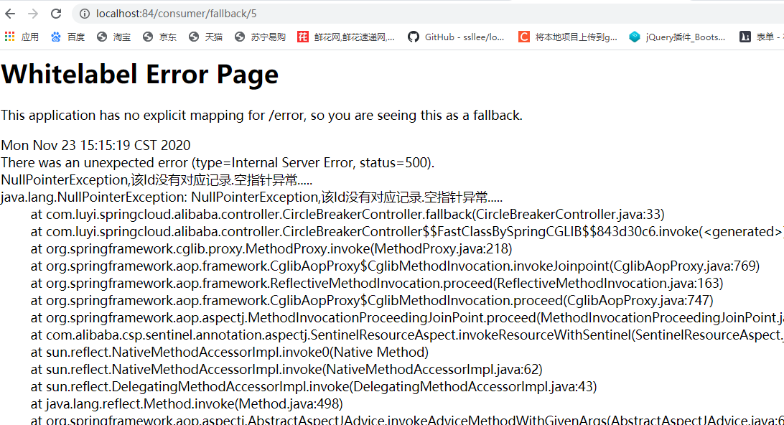This screenshot has width=784, height=425.
Task: Open the 应用 apps grid icon
Action: pos(9,37)
